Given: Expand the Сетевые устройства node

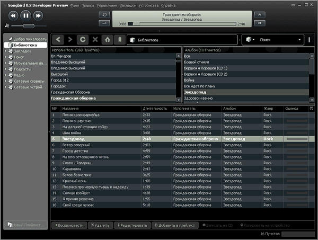Looking at the screenshot, I should (x=6, y=87).
